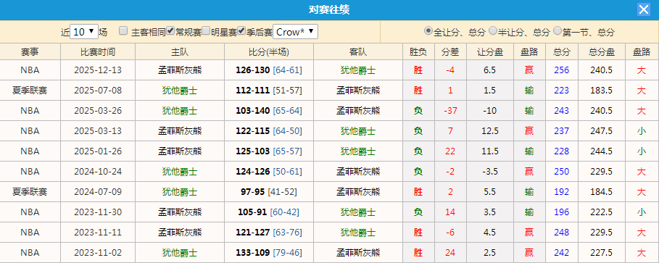This screenshot has height=263, width=659.
Task: Click the handicap value -3.5
Action: coord(490,172)
